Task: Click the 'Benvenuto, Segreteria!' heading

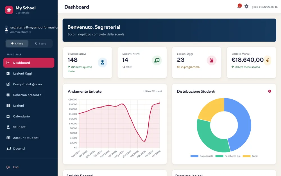Action: [x=94, y=27]
